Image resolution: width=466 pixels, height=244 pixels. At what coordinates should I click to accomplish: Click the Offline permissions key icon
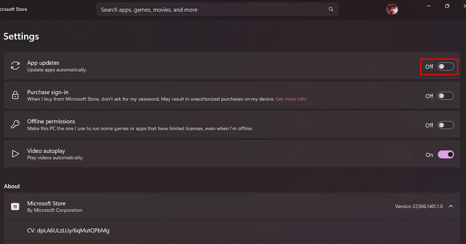coord(15,124)
